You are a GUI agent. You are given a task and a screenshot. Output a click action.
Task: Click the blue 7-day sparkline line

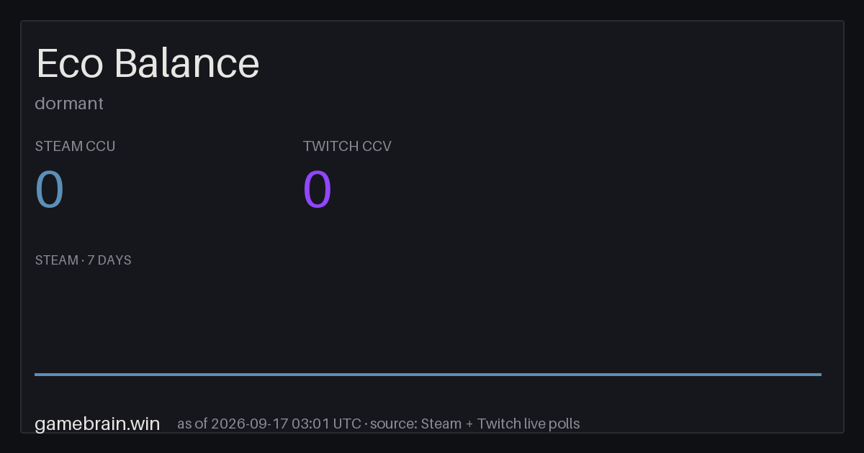coord(428,374)
